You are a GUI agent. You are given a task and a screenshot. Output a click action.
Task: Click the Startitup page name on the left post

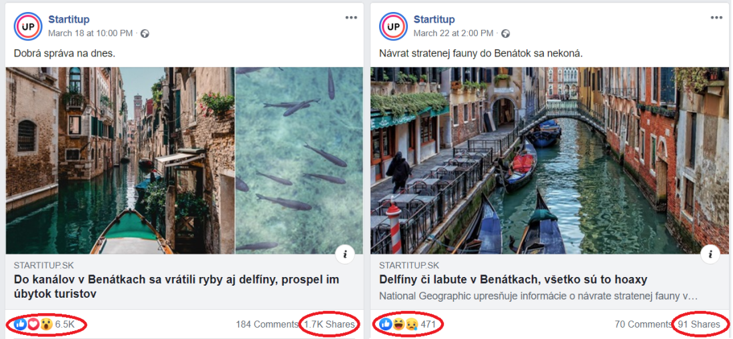coord(69,19)
